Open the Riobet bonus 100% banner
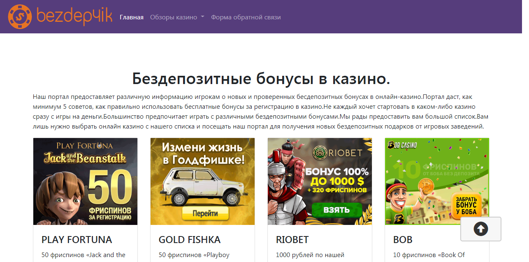 pos(320,181)
